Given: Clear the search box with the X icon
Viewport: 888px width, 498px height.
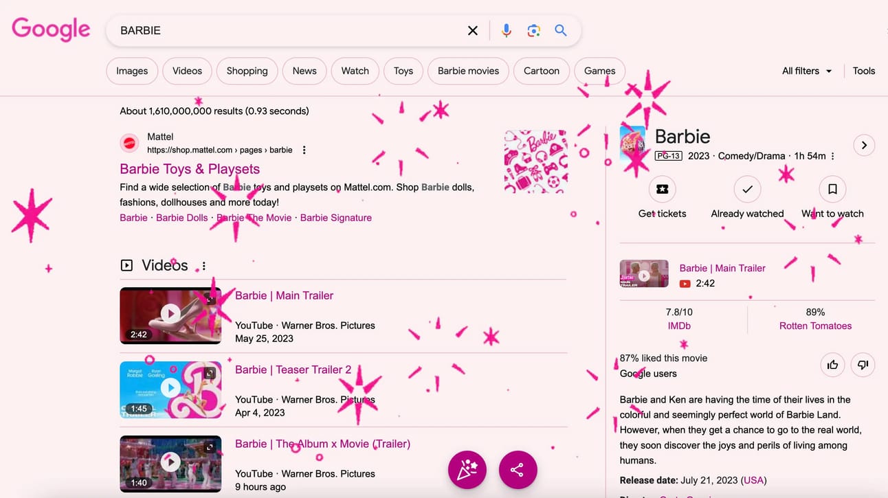Looking at the screenshot, I should pos(472,30).
